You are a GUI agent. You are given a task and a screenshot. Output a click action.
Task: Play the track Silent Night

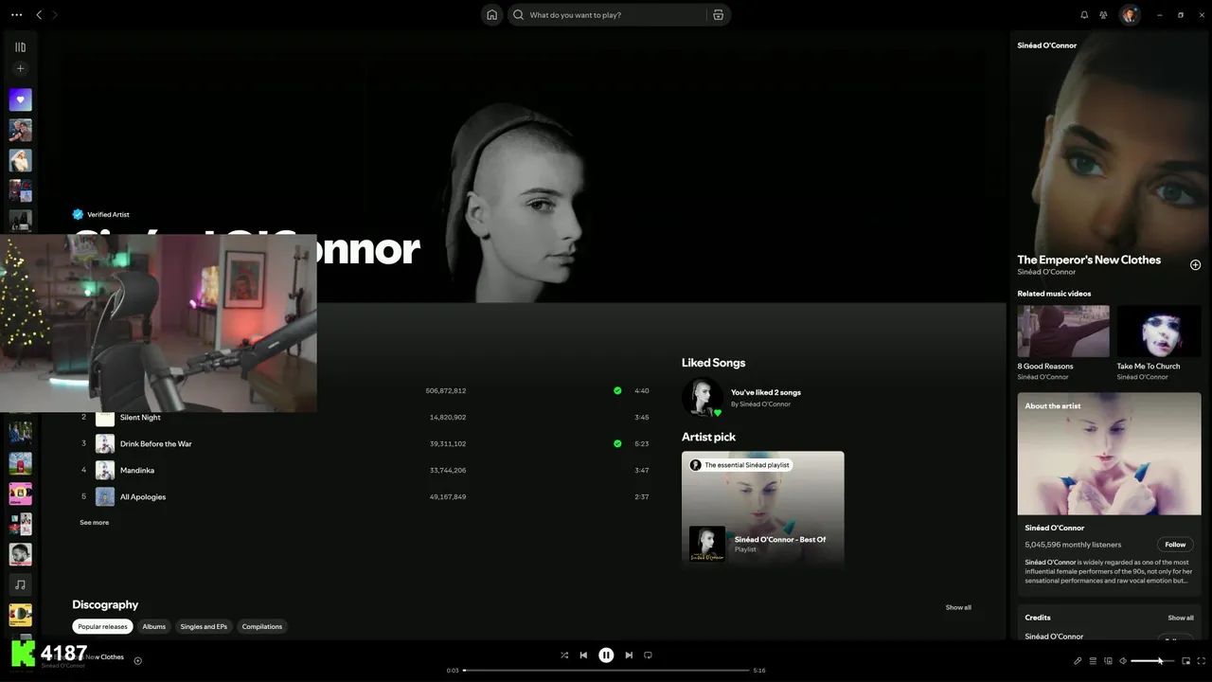point(140,418)
